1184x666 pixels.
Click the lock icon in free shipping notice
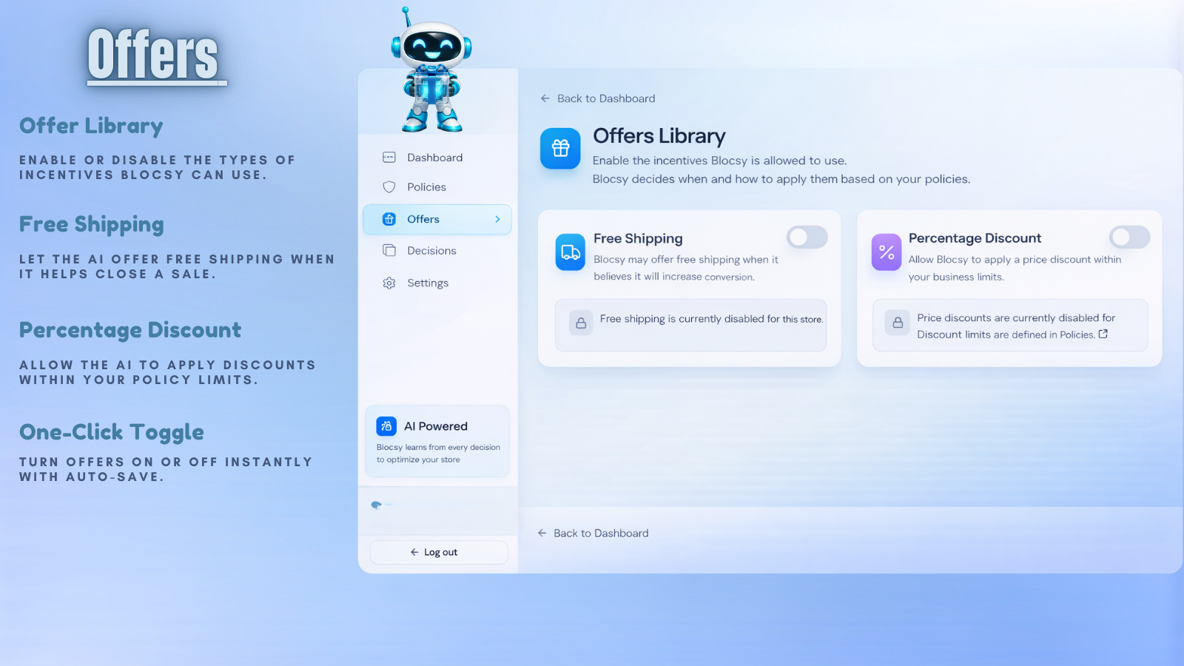pos(581,323)
